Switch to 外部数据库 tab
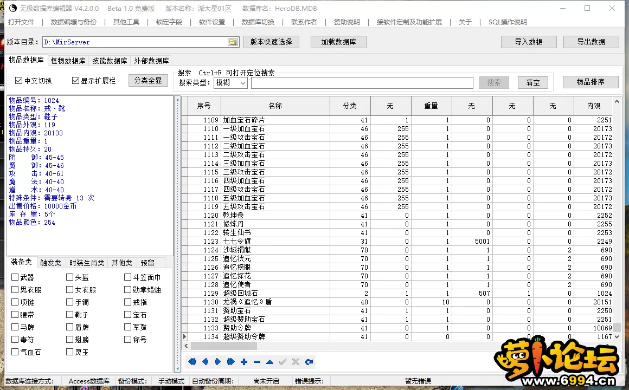 [151, 61]
